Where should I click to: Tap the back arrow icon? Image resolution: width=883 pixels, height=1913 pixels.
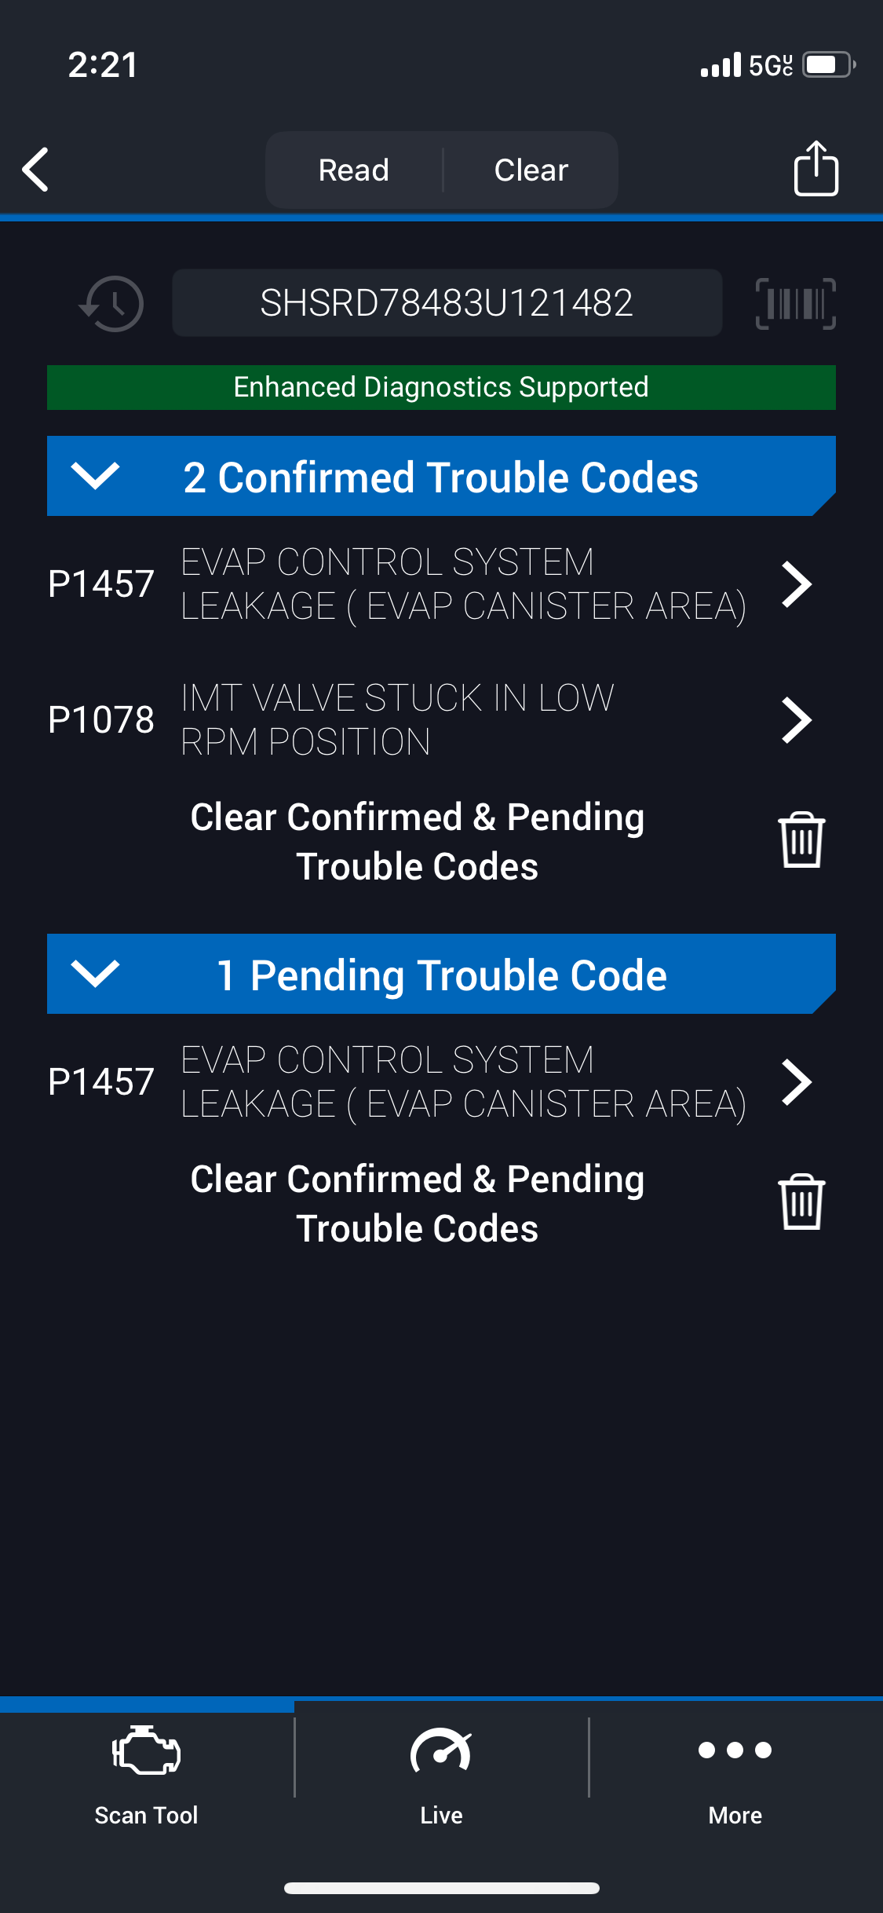36,169
